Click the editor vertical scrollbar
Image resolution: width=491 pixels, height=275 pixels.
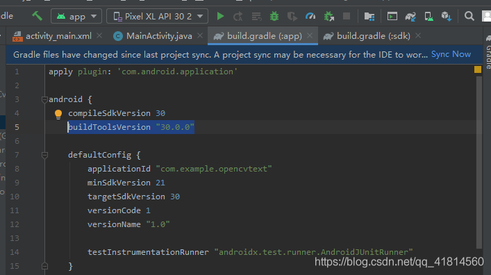click(478, 162)
